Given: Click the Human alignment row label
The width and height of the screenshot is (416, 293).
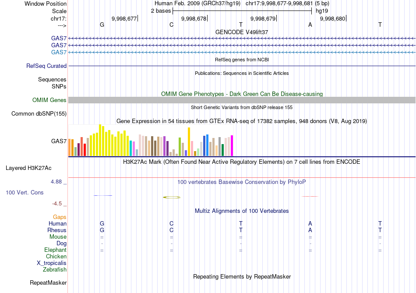Looking at the screenshot, I should pyautogui.click(x=57, y=224).
